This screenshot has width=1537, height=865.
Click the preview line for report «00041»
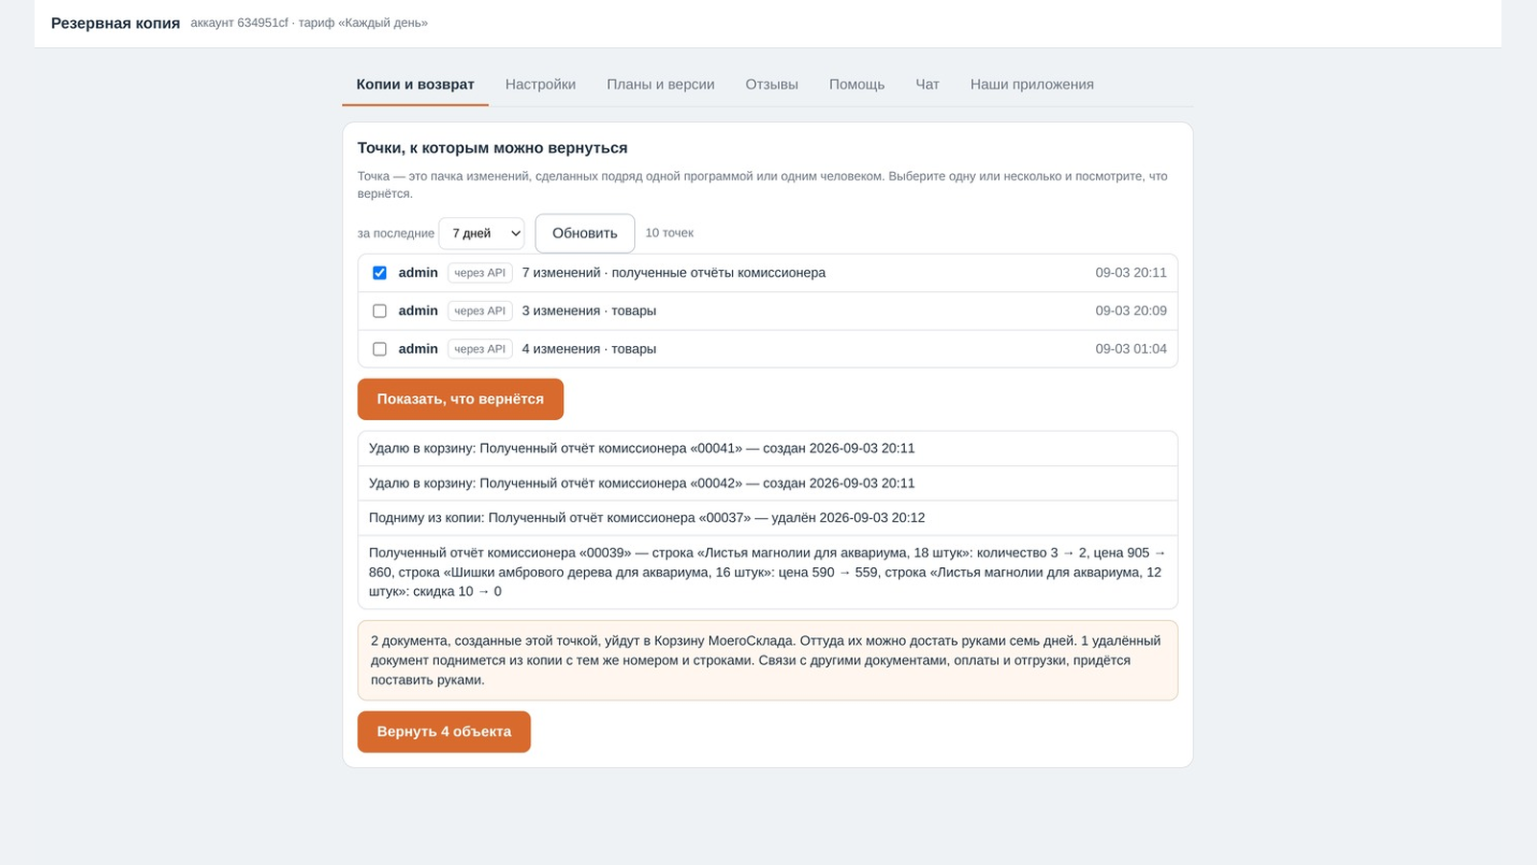(768, 449)
